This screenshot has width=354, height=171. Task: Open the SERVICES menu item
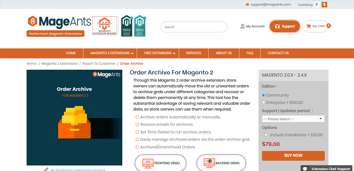(194, 53)
